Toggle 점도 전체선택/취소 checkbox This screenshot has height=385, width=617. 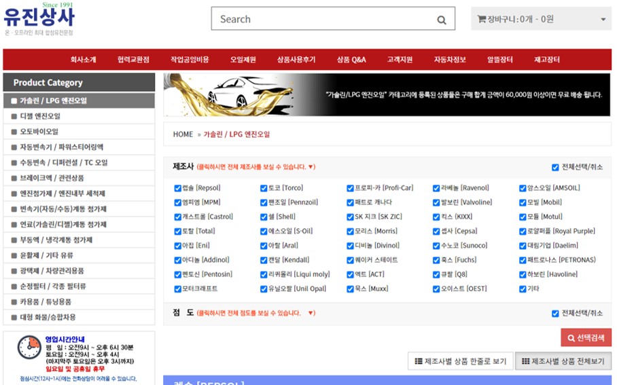point(555,314)
